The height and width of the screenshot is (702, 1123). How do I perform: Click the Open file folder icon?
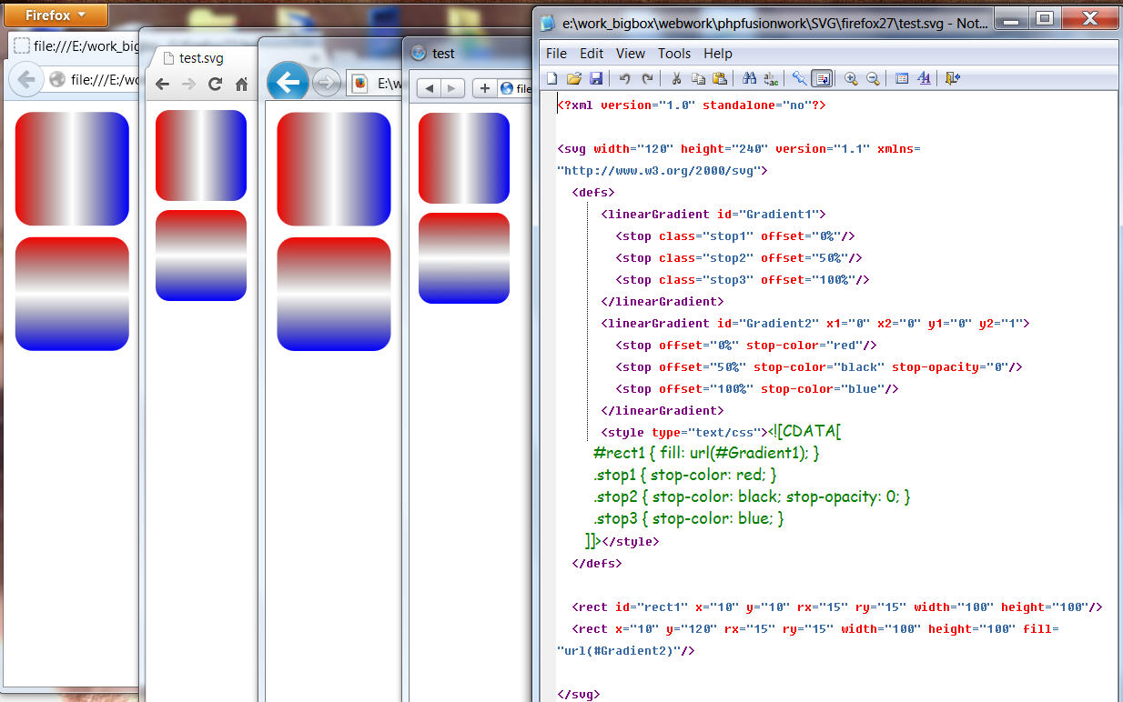tap(574, 79)
